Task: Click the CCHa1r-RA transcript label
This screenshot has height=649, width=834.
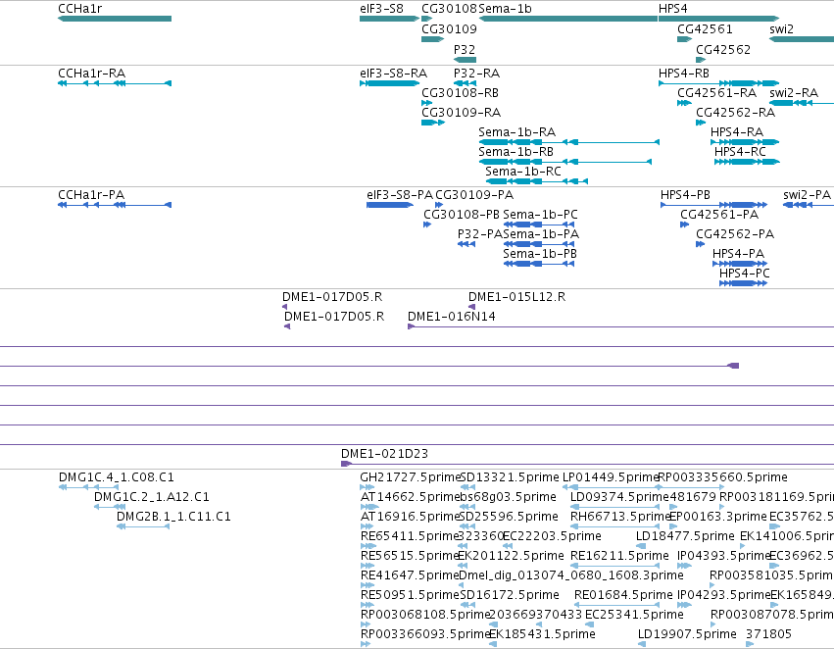Action: point(91,74)
